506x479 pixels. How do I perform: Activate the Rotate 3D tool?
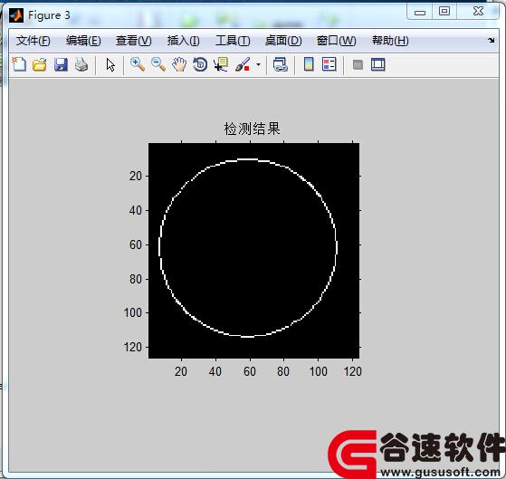(200, 64)
